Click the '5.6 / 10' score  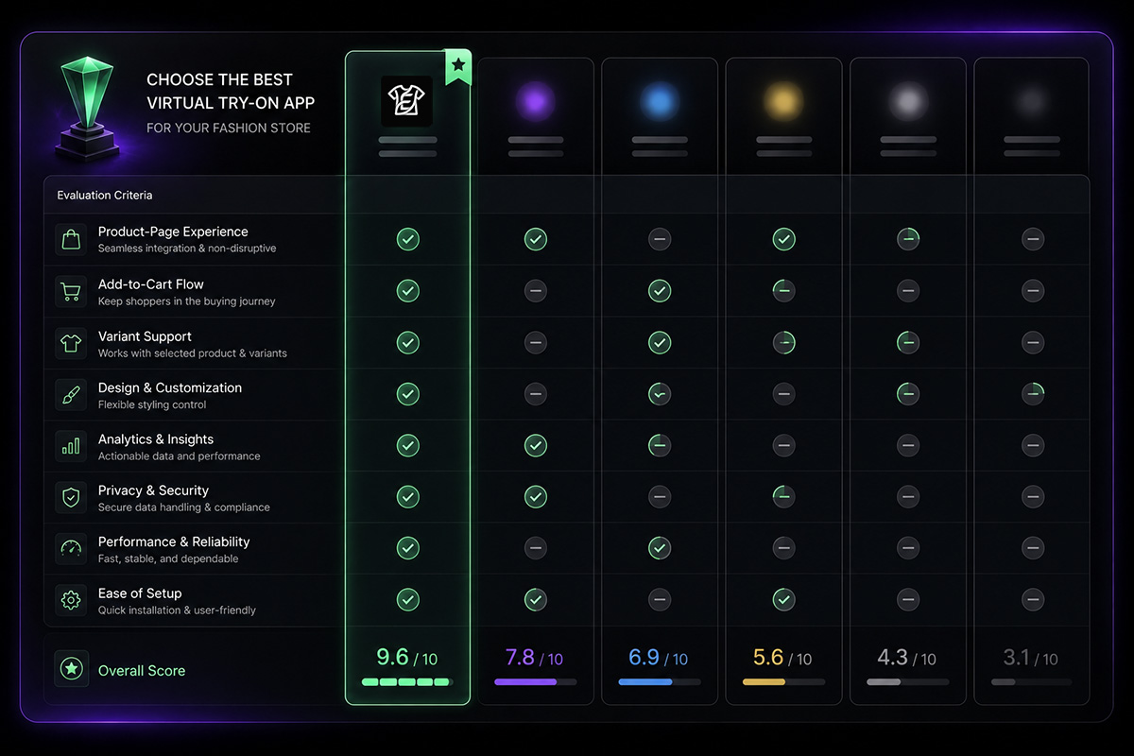[x=783, y=658]
